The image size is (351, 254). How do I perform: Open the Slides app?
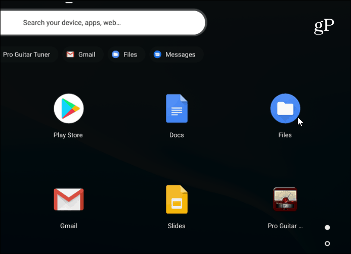pos(177,199)
